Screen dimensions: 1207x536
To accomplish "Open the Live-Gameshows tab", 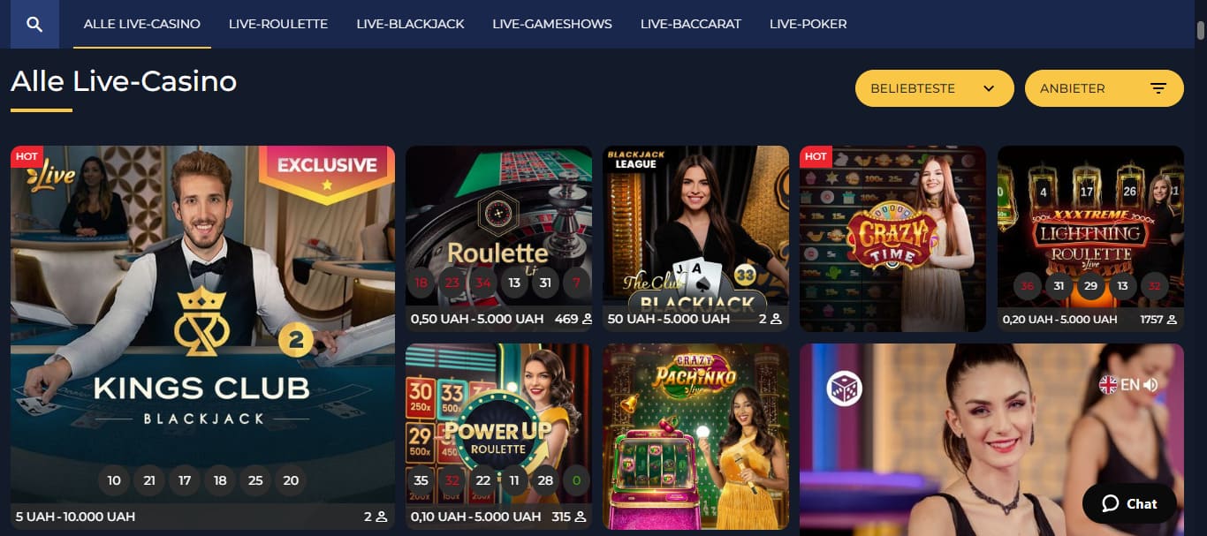I will click(552, 24).
